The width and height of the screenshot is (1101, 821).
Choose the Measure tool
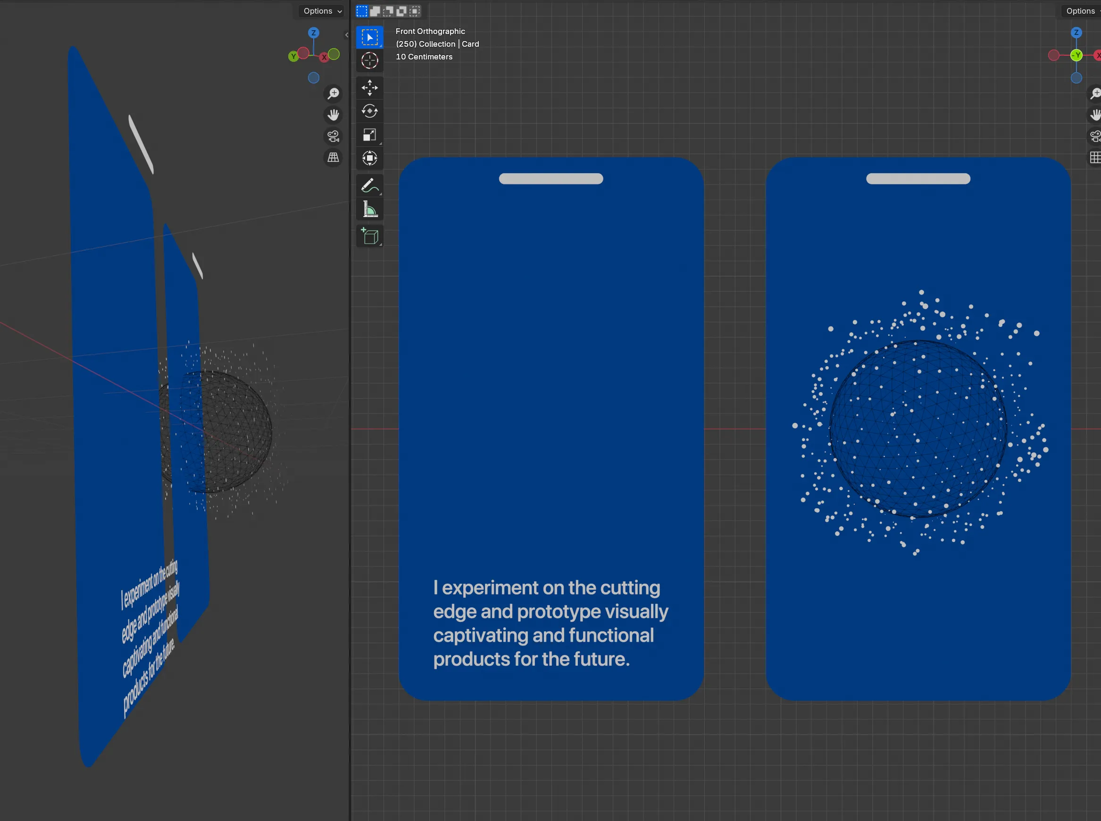[x=369, y=209]
